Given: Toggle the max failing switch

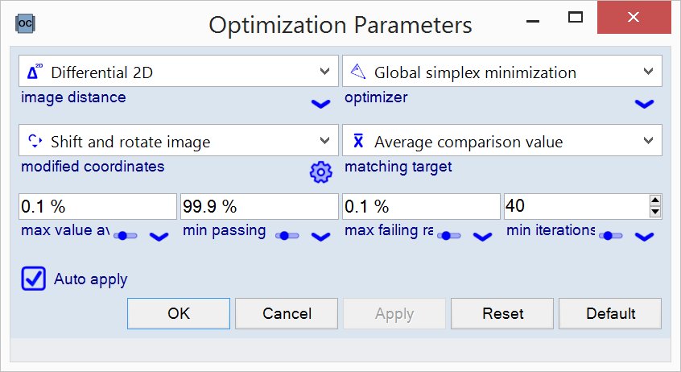Looking at the screenshot, I should point(449,236).
